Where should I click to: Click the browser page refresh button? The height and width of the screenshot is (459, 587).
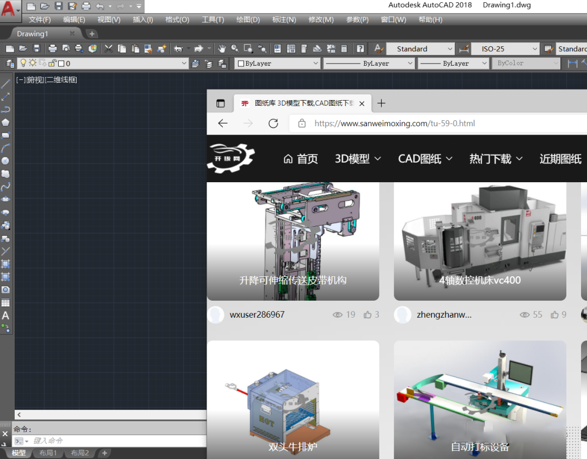[273, 123]
